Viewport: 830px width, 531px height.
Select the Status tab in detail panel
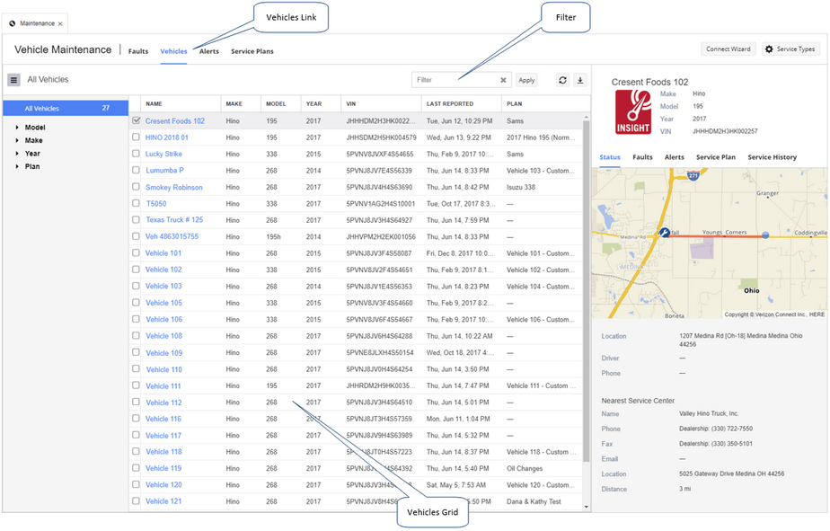610,157
